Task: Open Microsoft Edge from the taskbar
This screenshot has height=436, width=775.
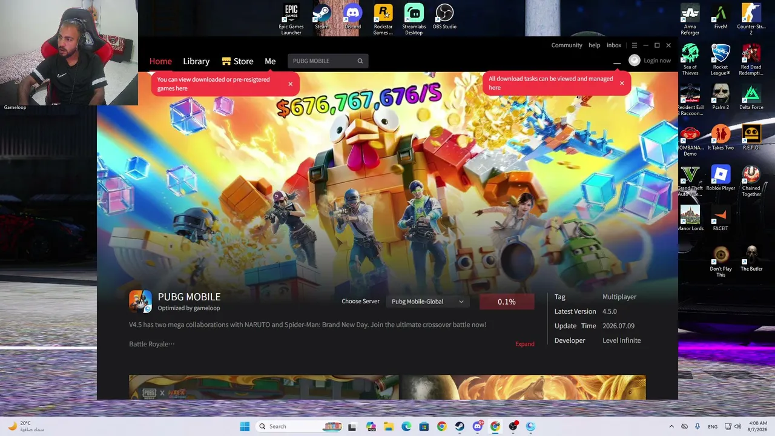Action: [406, 426]
